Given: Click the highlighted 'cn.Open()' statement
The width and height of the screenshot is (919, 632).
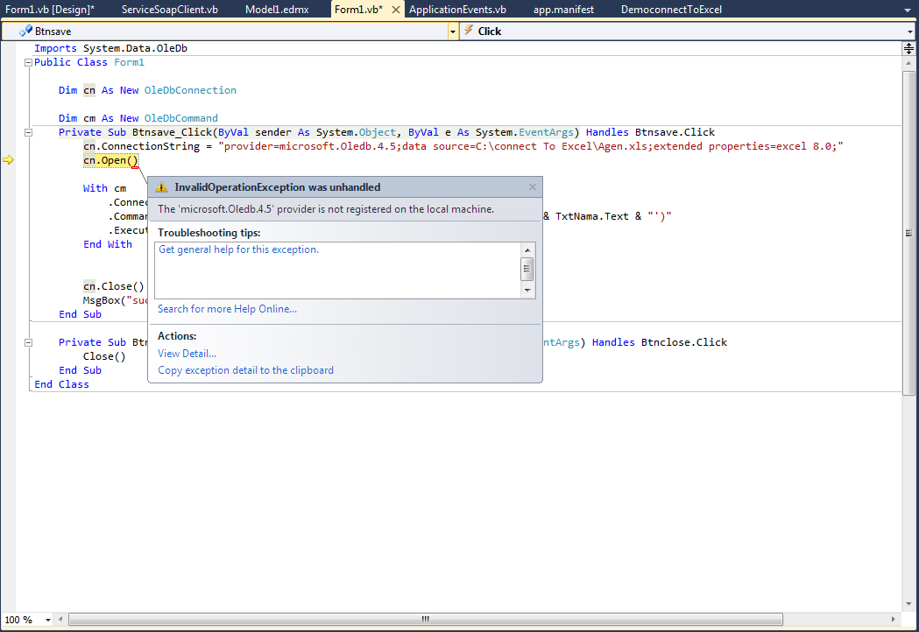Looking at the screenshot, I should (x=110, y=160).
